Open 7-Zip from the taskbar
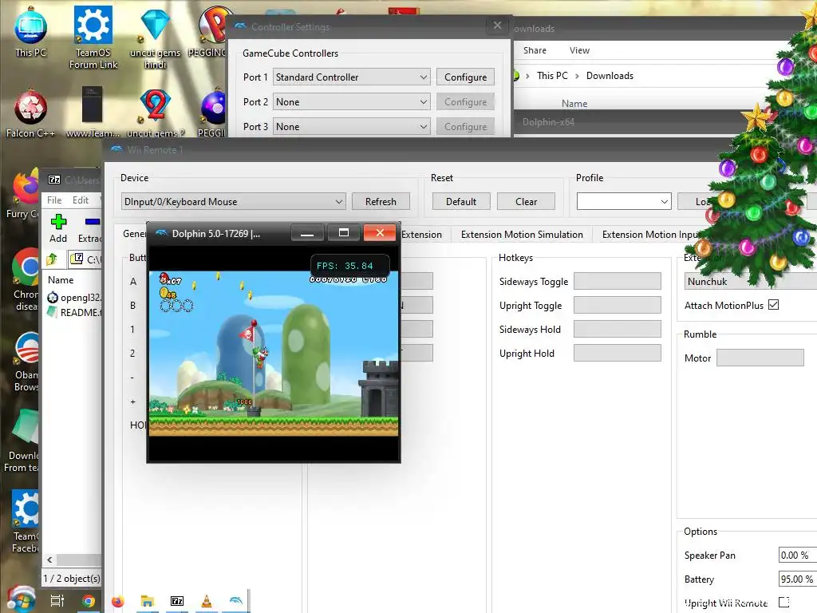 click(x=177, y=602)
